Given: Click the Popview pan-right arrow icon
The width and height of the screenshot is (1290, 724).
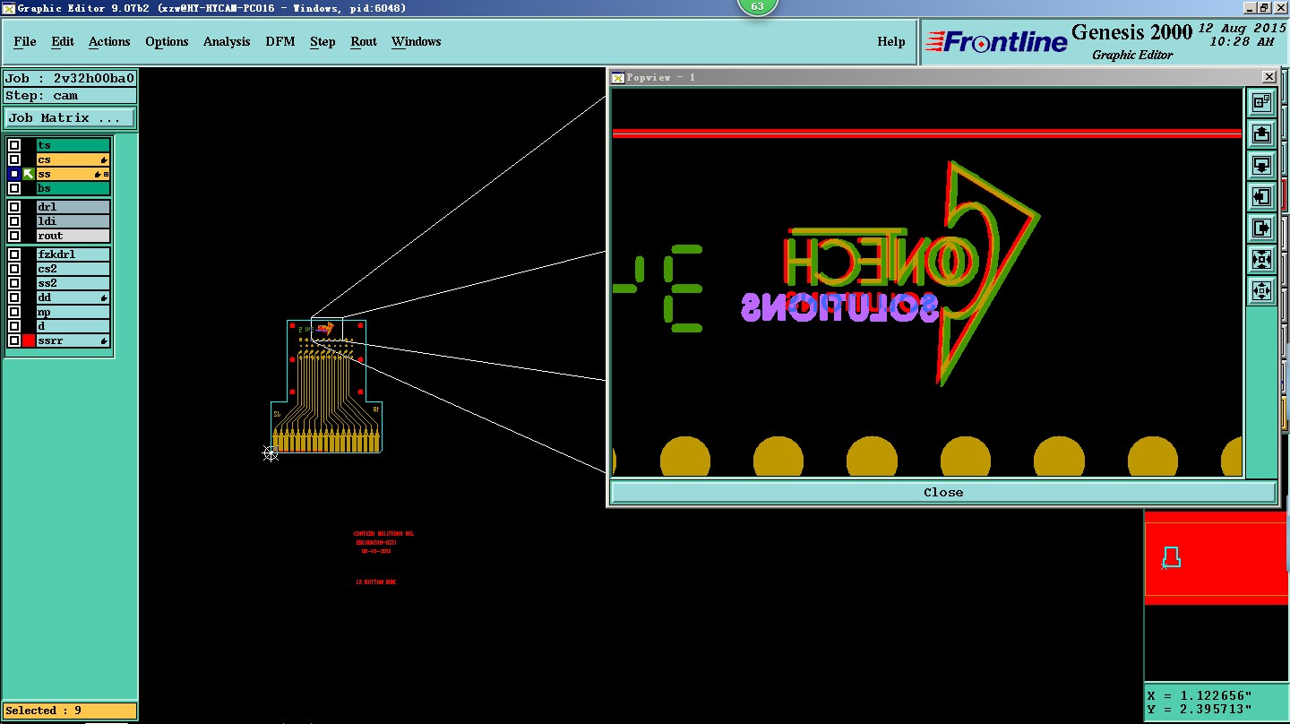Looking at the screenshot, I should click(1261, 228).
